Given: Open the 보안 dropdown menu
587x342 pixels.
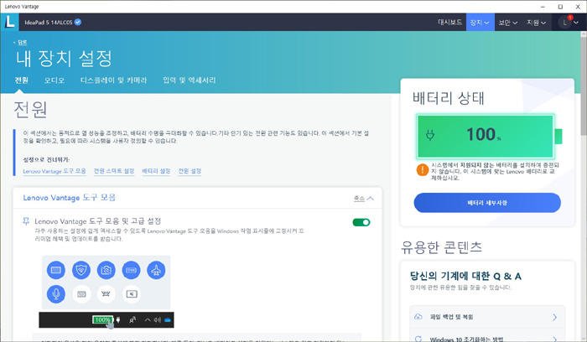Looking at the screenshot, I should [508, 23].
